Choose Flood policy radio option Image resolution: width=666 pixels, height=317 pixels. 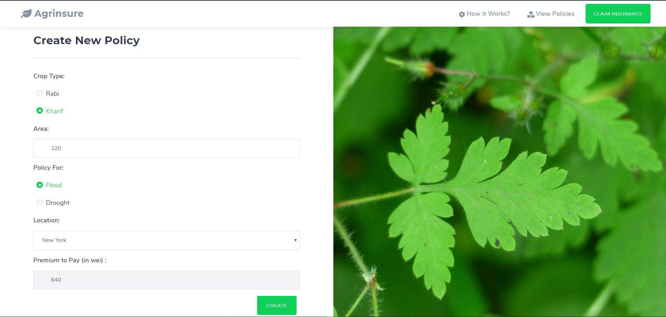tap(40, 185)
